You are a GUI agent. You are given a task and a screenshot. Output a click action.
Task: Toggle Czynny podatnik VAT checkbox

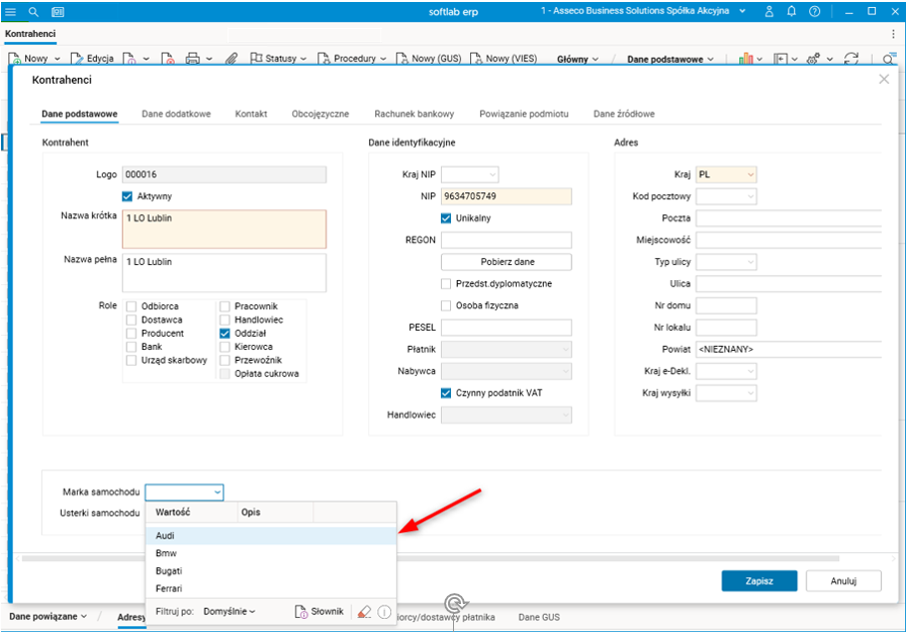446,393
